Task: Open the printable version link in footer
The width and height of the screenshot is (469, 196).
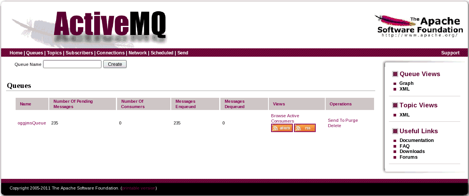Action: point(139,188)
